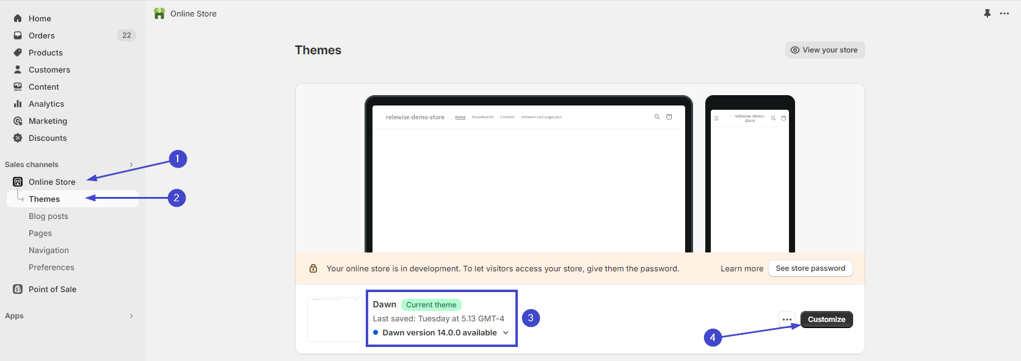1021x361 pixels.
Task: Click the Marketing target icon
Action: coord(18,121)
